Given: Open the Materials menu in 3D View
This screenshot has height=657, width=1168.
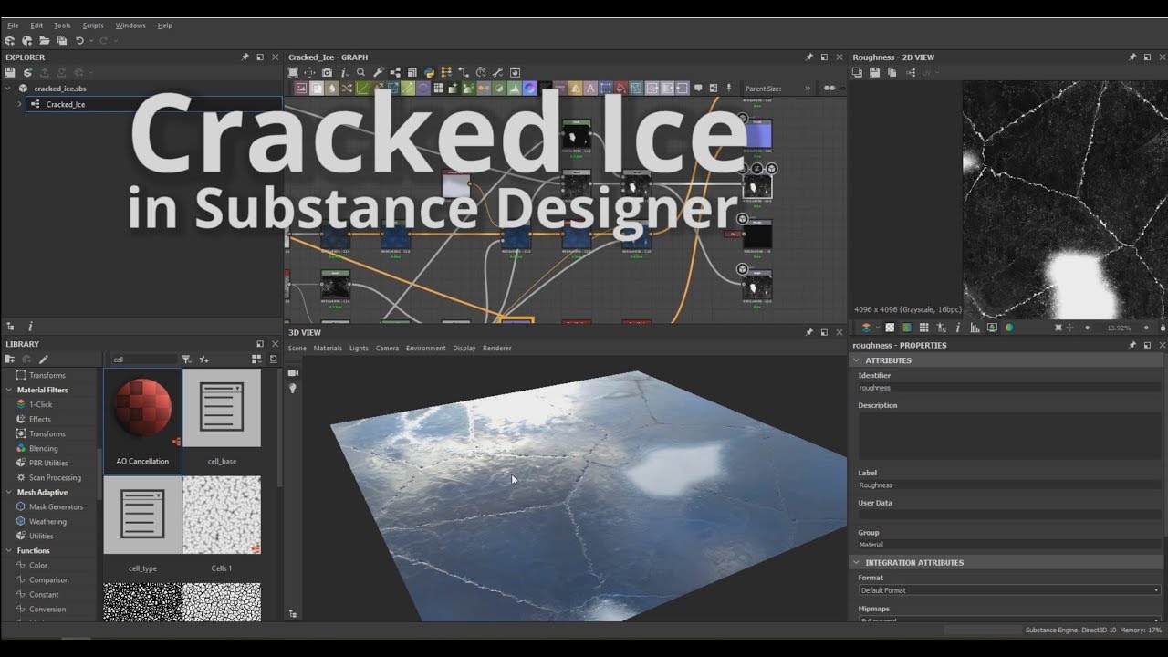Looking at the screenshot, I should pyautogui.click(x=328, y=348).
